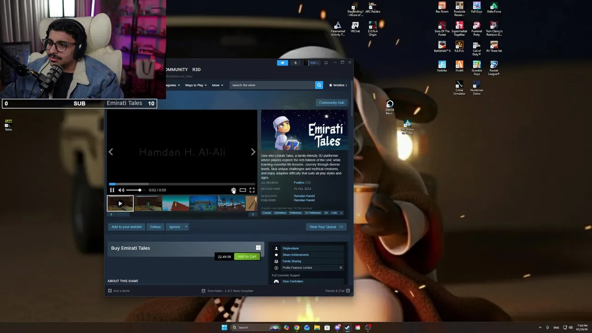This screenshot has height=333, width=592.
Task: Open the VRChat desktop shortcut
Action: click(355, 27)
